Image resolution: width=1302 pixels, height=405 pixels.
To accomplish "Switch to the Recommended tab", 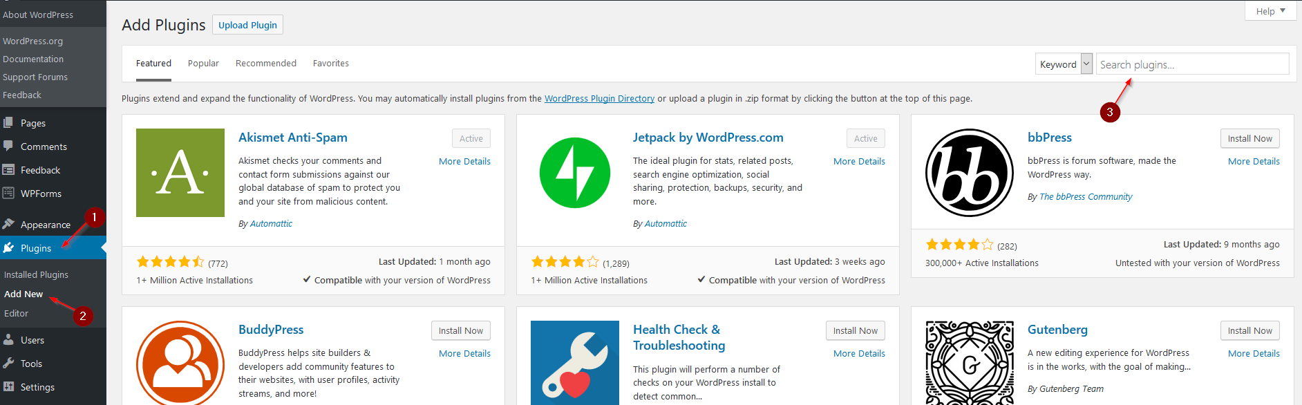I will point(266,64).
